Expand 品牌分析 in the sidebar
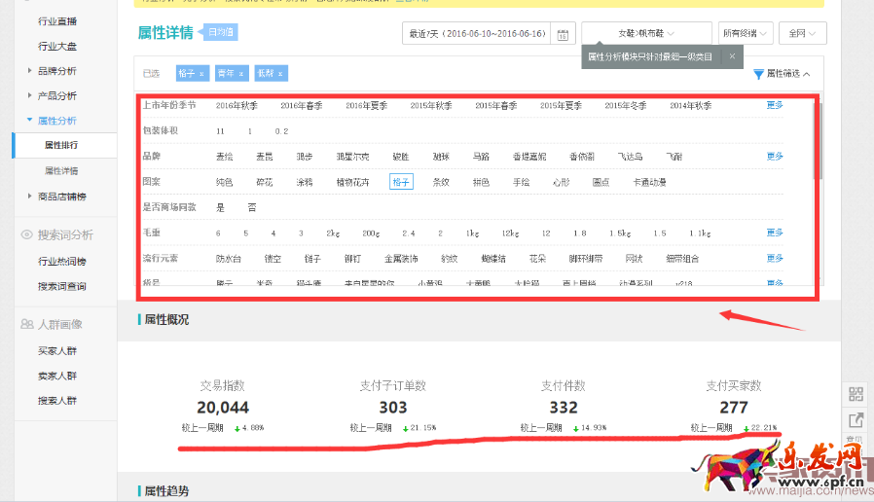Screen dimensions: 874x502 click(56, 71)
